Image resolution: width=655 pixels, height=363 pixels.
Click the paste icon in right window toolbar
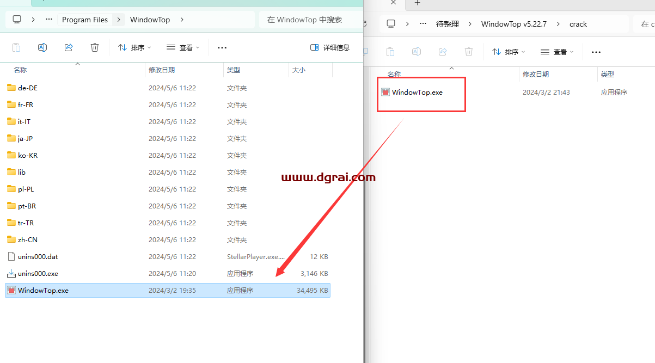[390, 52]
